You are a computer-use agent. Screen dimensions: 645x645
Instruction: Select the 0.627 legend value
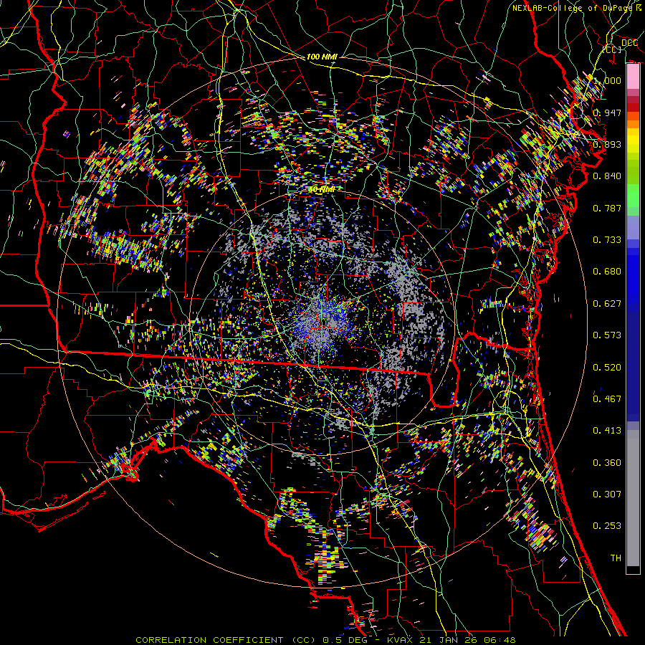pos(607,304)
